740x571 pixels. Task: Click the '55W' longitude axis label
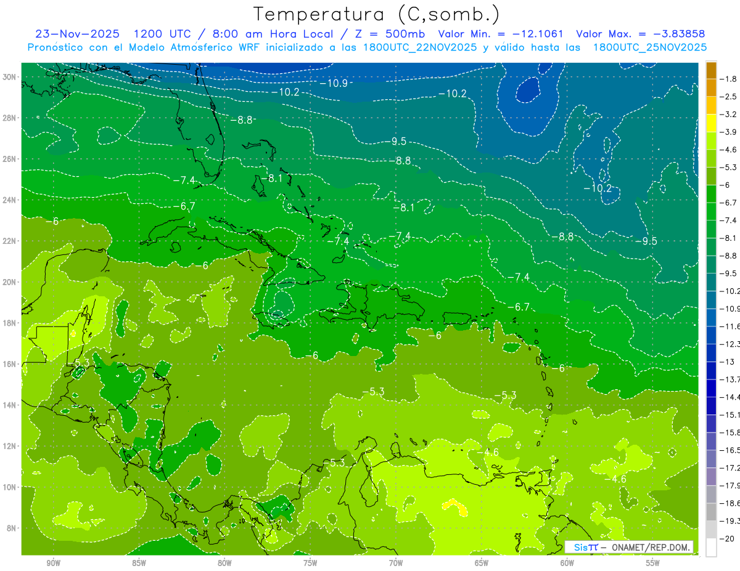coord(653,563)
